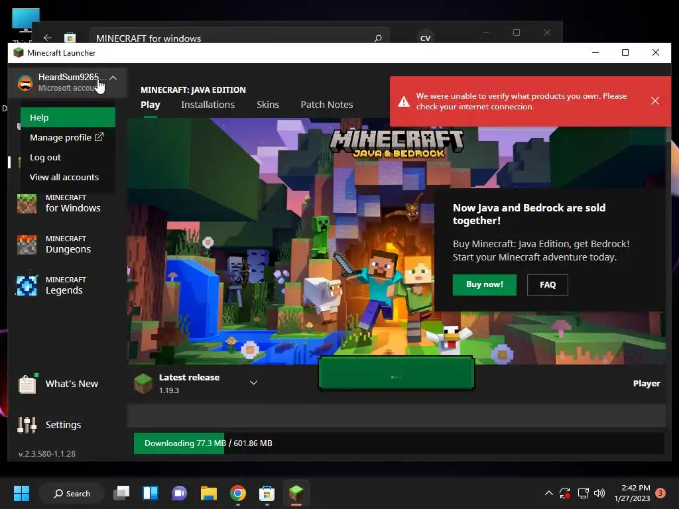This screenshot has width=679, height=509.
Task: Click the large green loading Play button
Action: [x=397, y=373]
